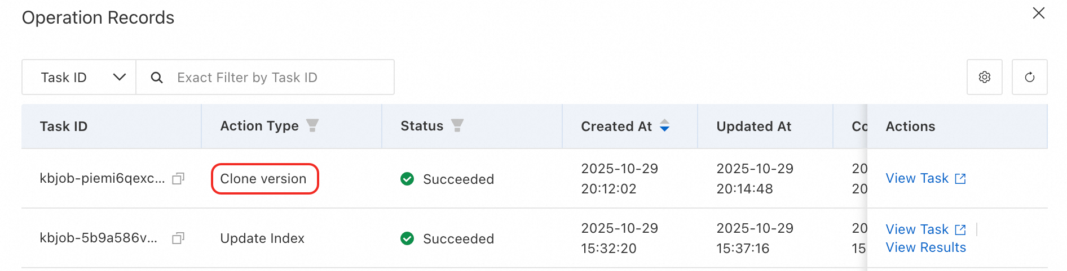Sort records by Created At
1067x271 pixels.
tap(664, 126)
